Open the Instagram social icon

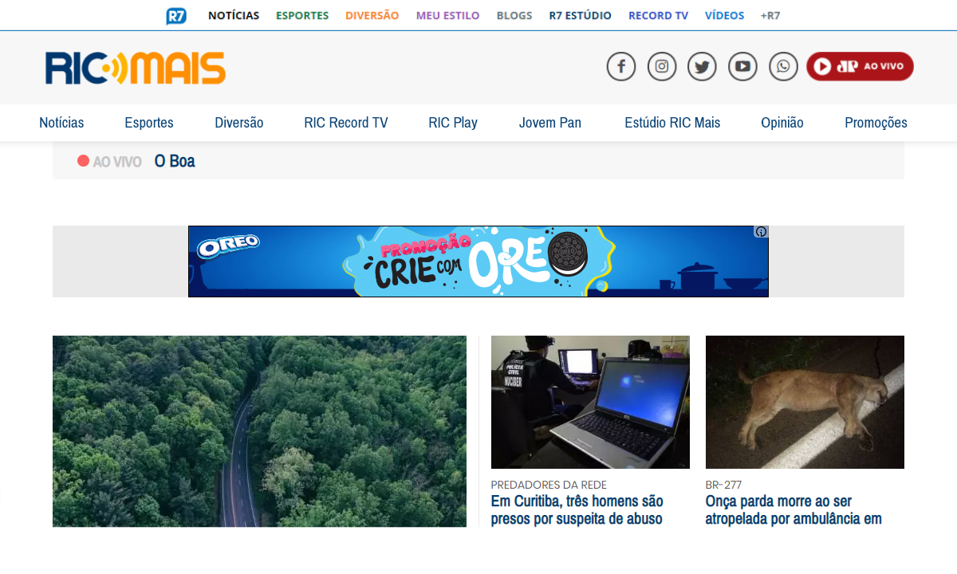coord(662,66)
